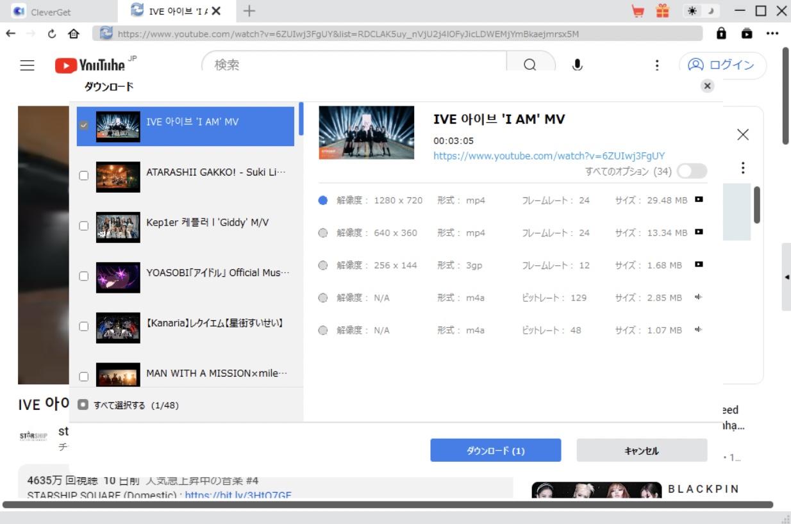
Task: Click the vertical page scrollbar
Action: click(x=786, y=96)
